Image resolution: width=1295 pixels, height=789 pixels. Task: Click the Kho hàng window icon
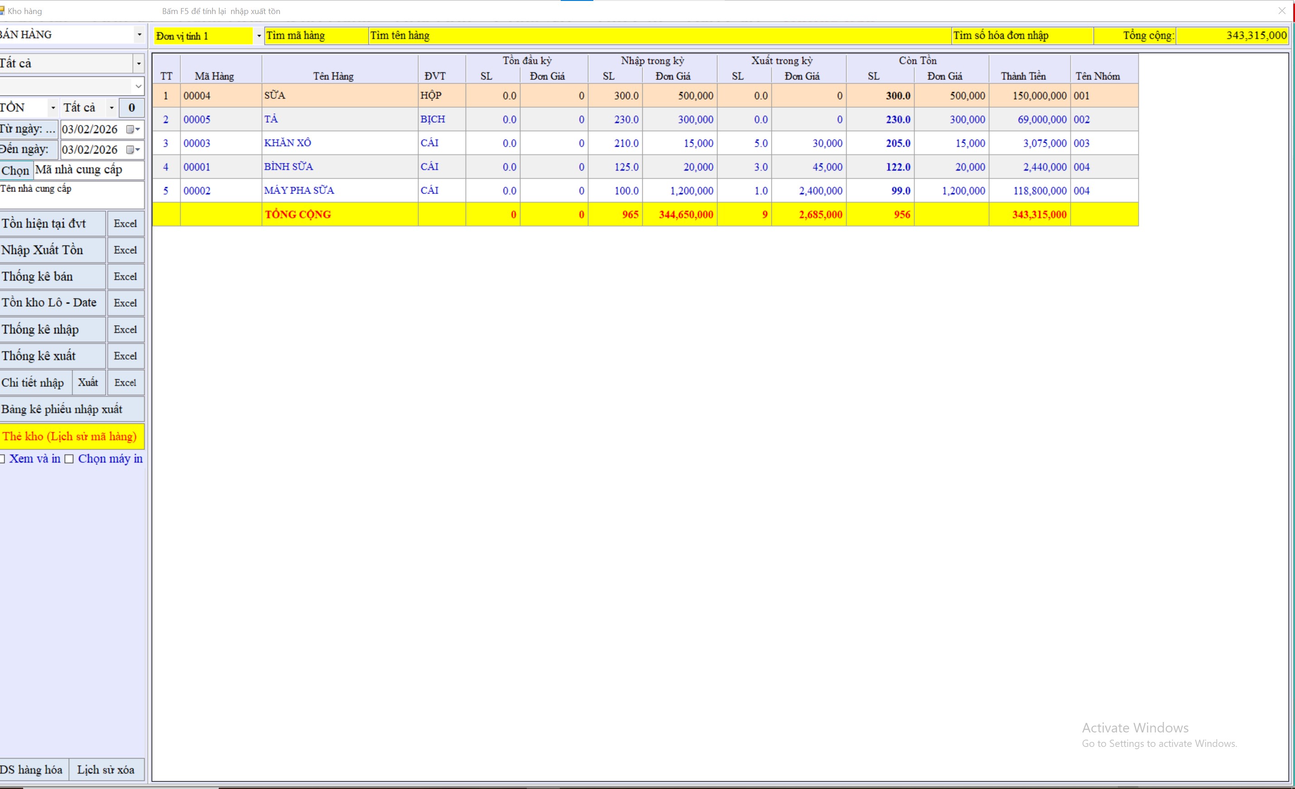coord(2,10)
